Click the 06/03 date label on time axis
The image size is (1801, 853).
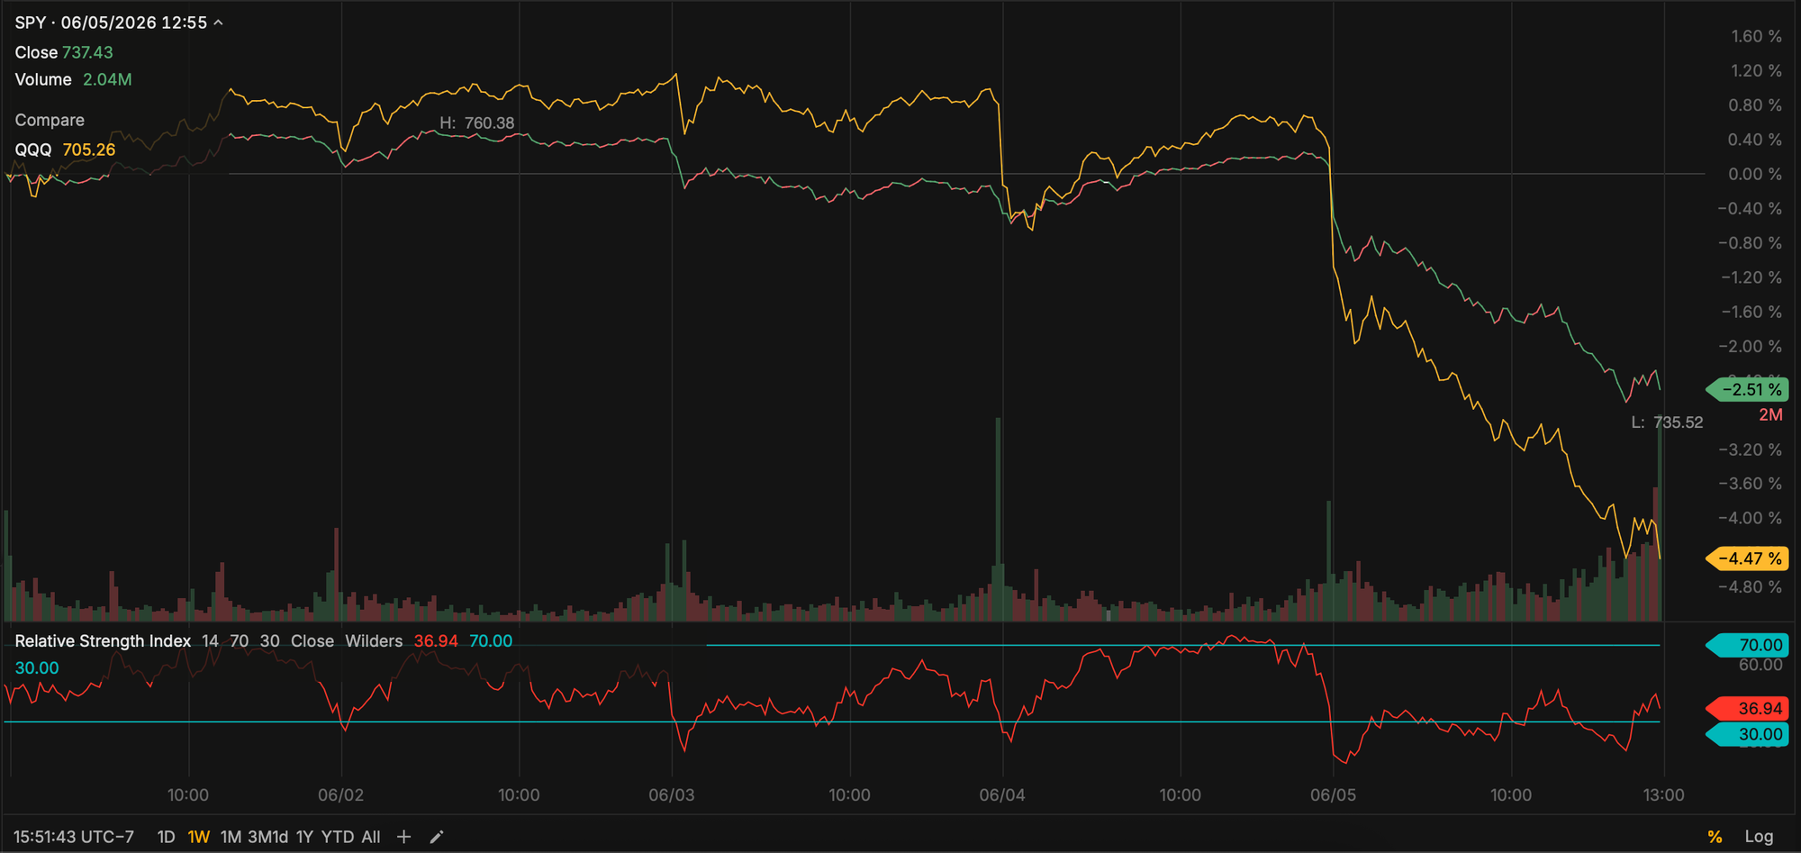672,795
